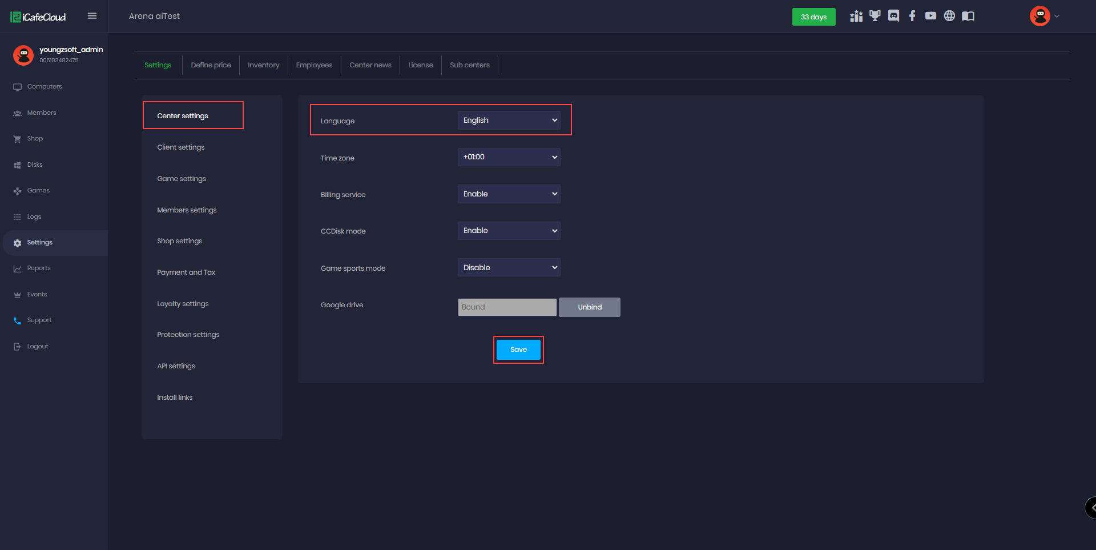Change the Billing service dropdown
This screenshot has width=1096, height=550.
509,194
